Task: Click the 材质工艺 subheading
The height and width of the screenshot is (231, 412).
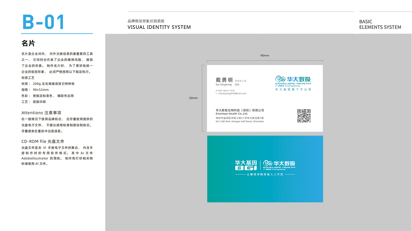Action: [x=28, y=78]
